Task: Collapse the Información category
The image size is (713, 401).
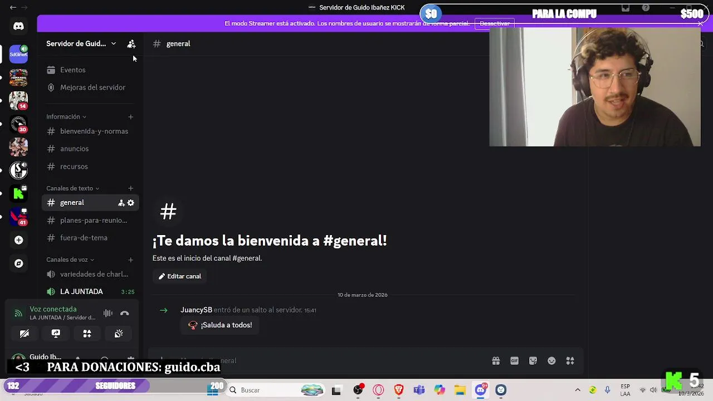Action: point(66,117)
